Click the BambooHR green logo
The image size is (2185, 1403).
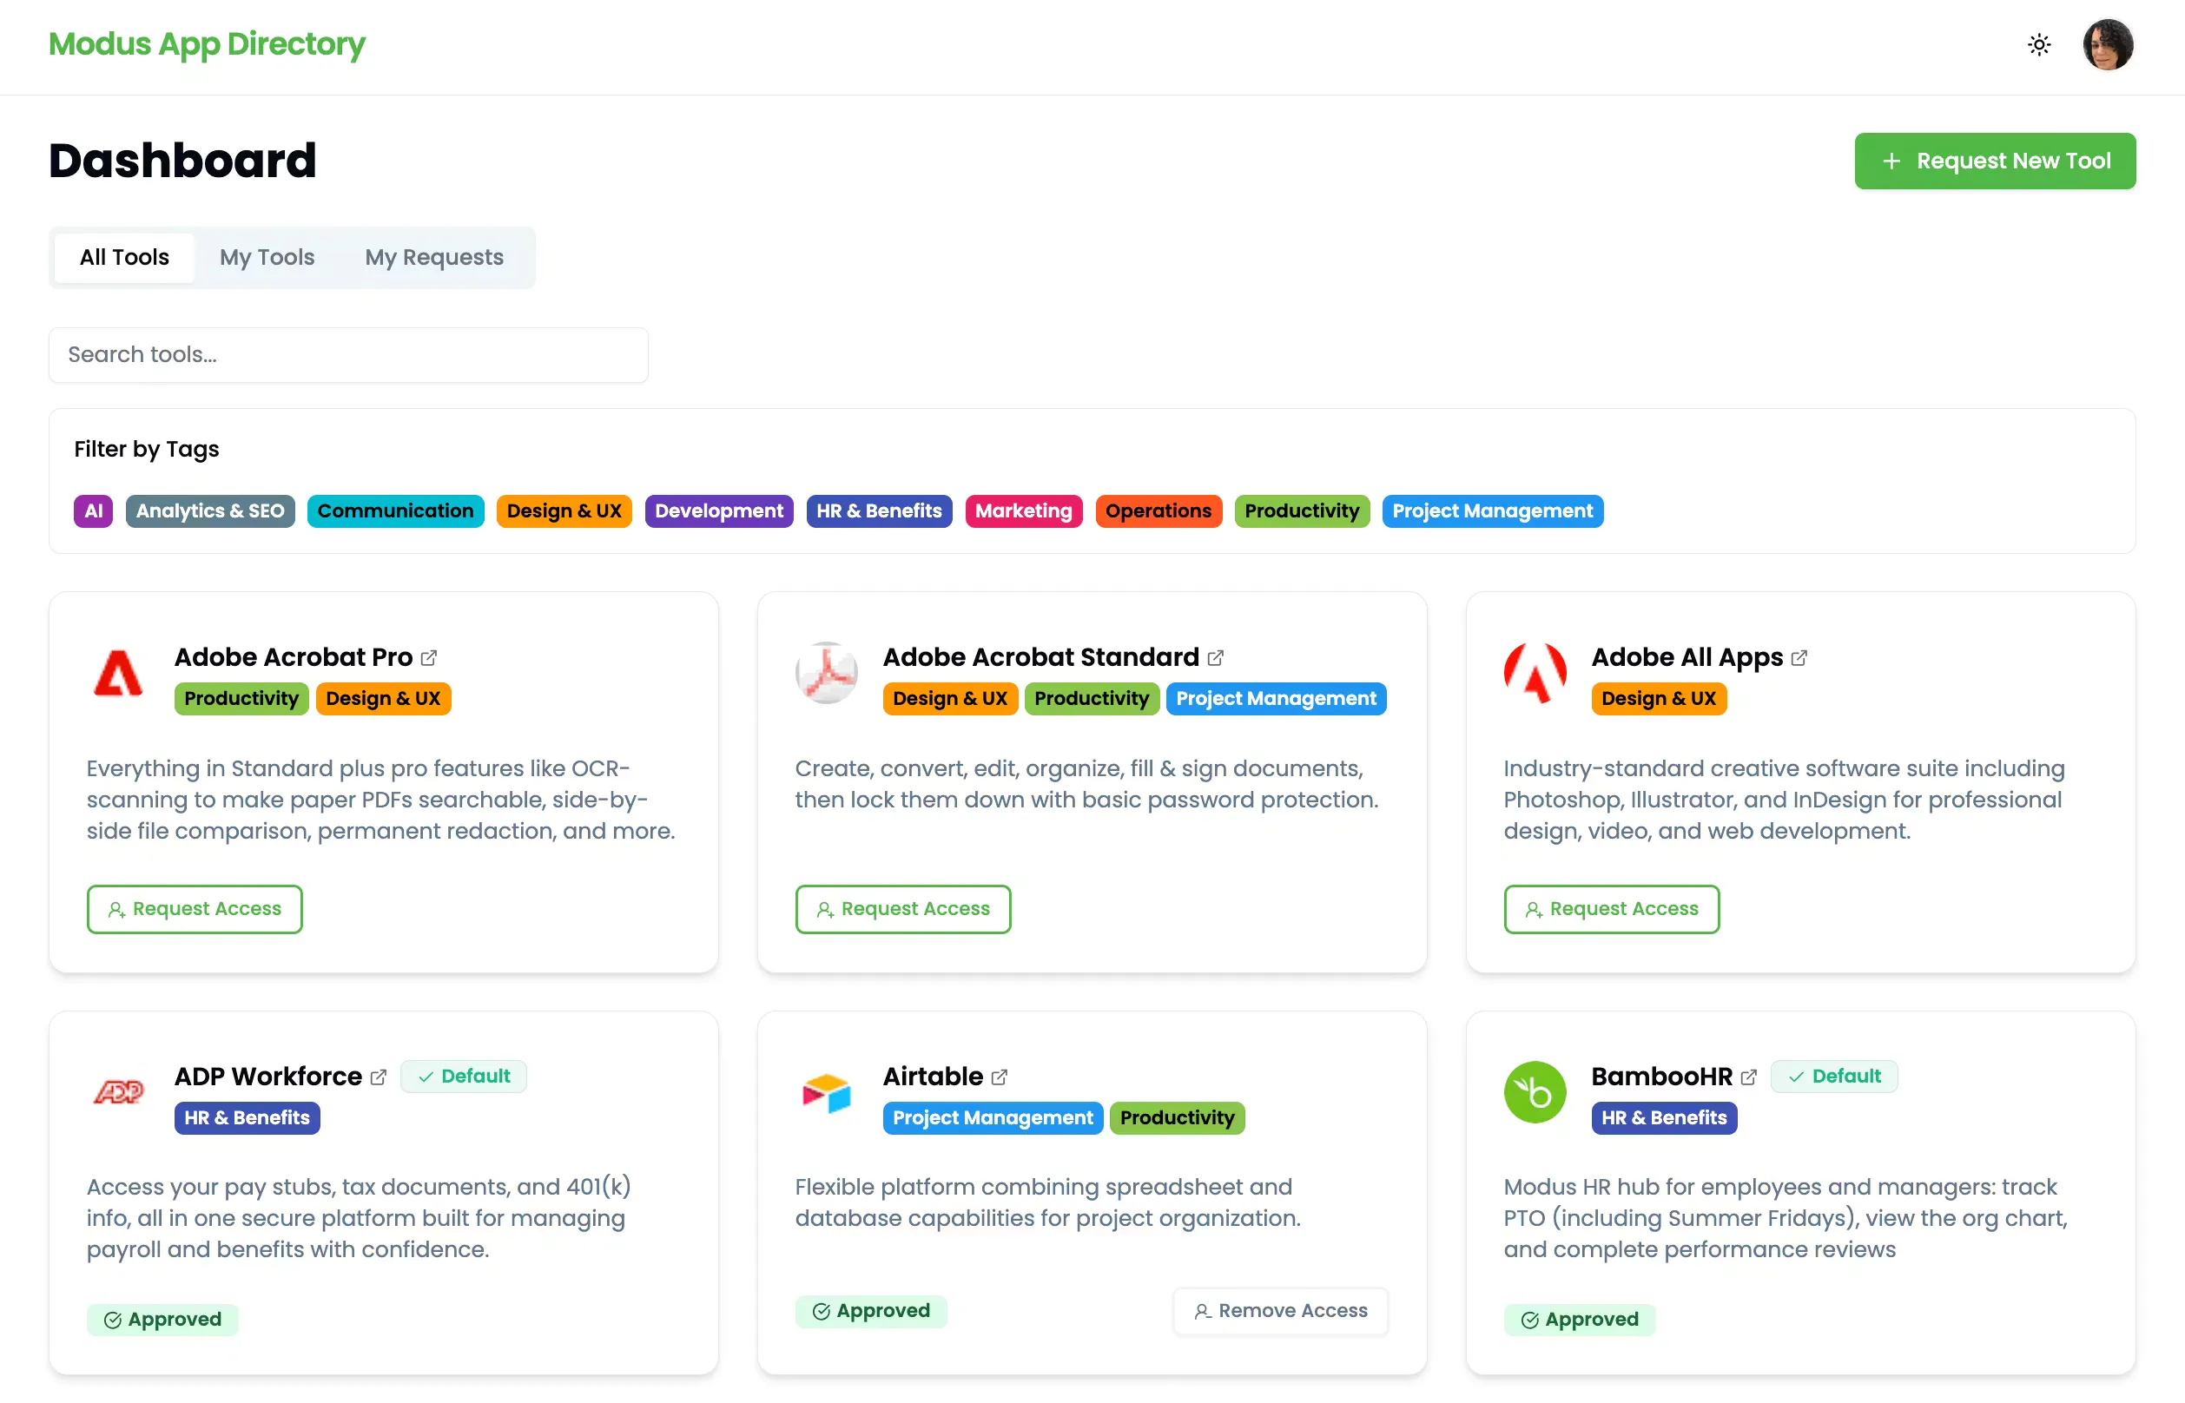point(1535,1092)
